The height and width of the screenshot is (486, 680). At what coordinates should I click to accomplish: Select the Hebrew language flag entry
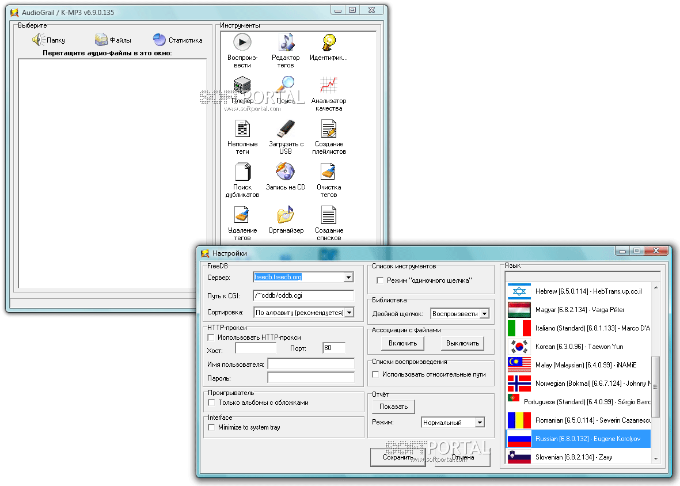(579, 291)
